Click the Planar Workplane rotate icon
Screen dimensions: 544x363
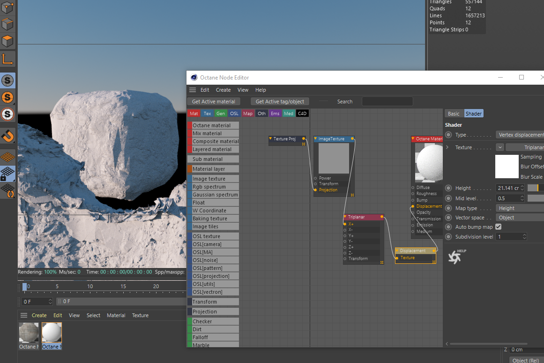[7, 190]
